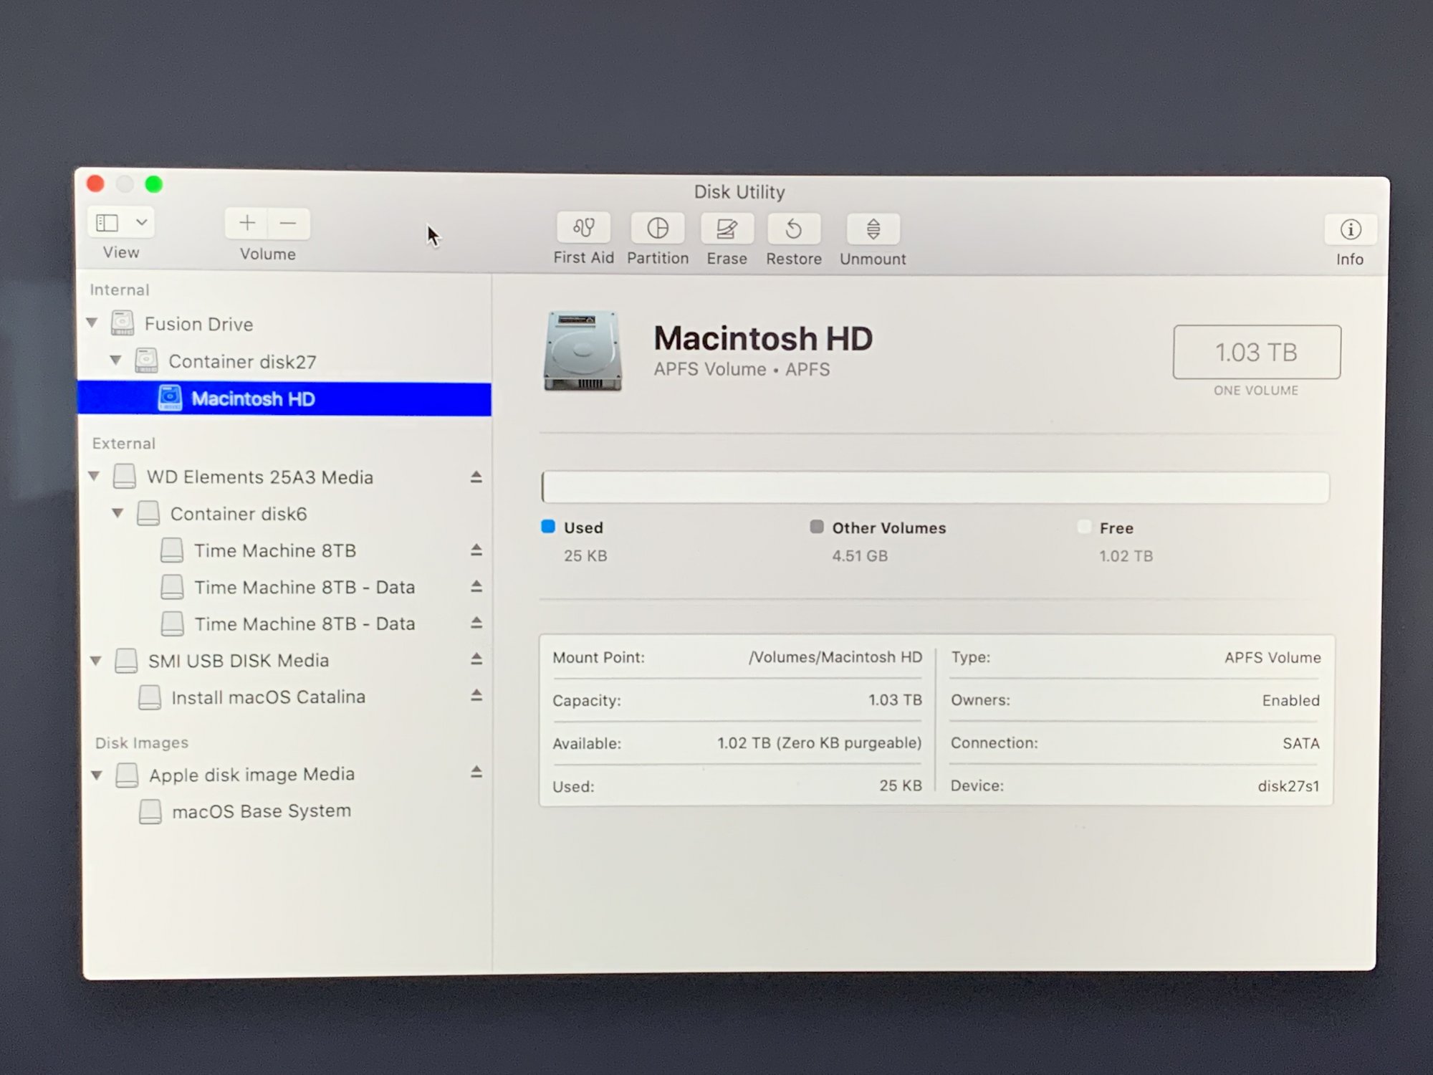Image resolution: width=1433 pixels, height=1075 pixels.
Task: Eject WD Elements 25A3 Media
Action: click(x=476, y=477)
